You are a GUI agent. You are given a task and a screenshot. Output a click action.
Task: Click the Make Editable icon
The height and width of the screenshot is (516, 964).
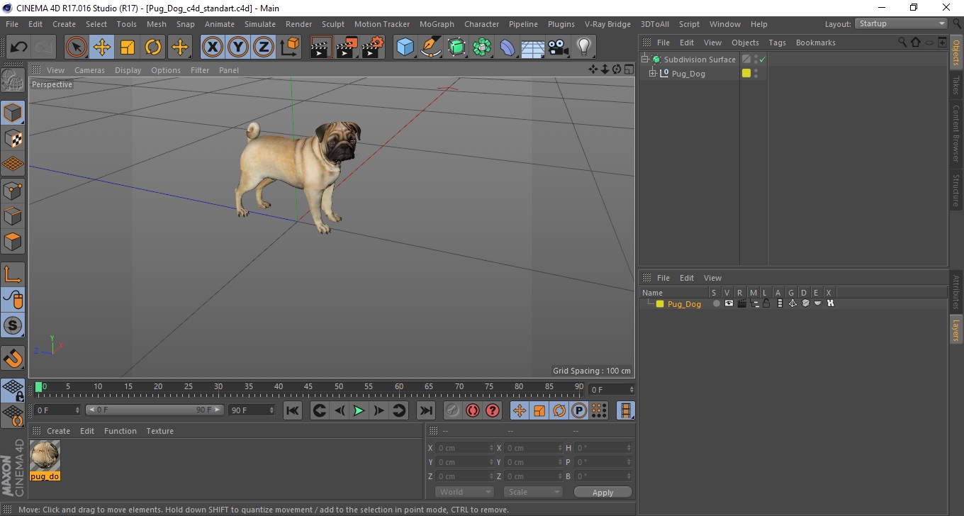pyautogui.click(x=13, y=80)
